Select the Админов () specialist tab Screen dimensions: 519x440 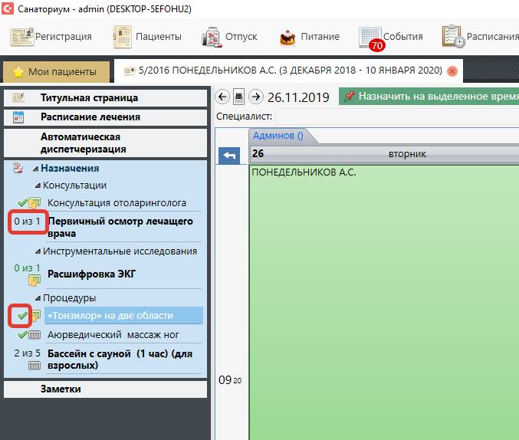278,136
